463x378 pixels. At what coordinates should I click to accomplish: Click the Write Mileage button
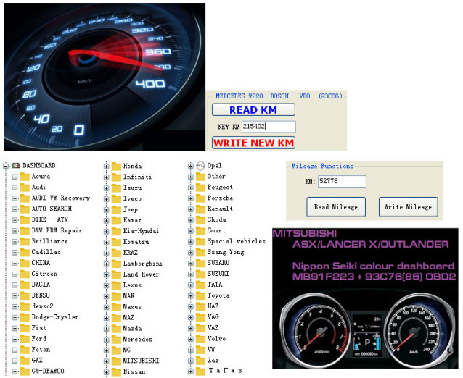408,207
